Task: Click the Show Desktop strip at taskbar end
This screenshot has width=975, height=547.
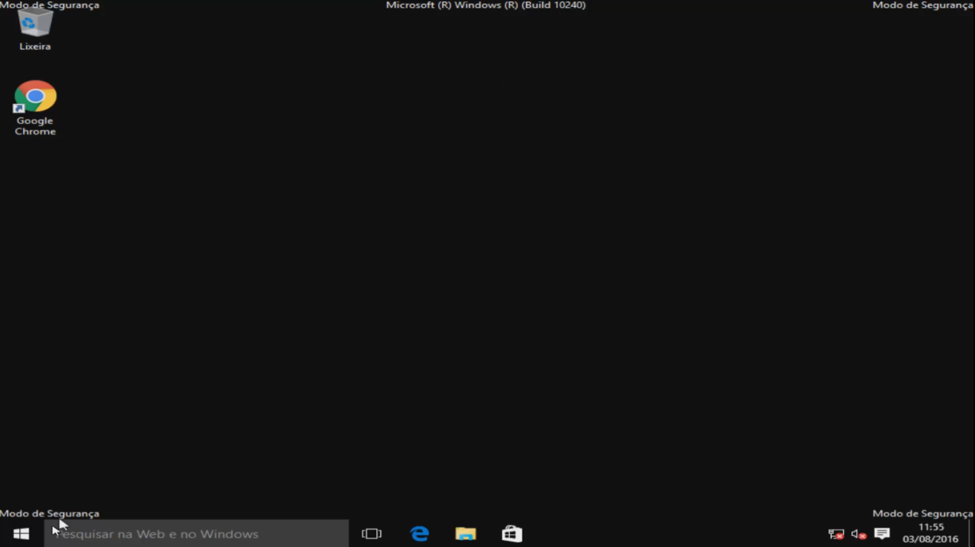Action: 971,533
